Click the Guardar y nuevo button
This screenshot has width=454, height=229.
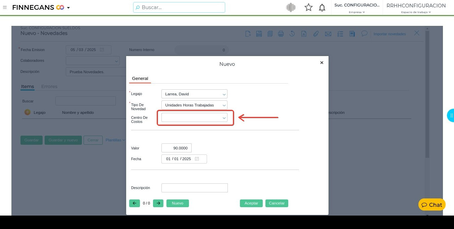63,140
